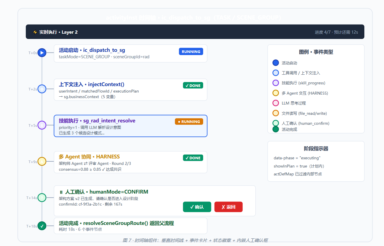Click the T+18s timestamp label
384x246 pixels.
pos(32,226)
